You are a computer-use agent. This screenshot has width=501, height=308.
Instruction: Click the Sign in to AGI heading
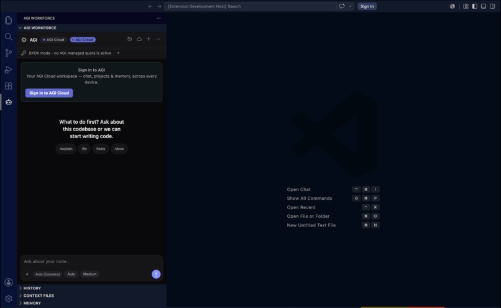point(91,70)
